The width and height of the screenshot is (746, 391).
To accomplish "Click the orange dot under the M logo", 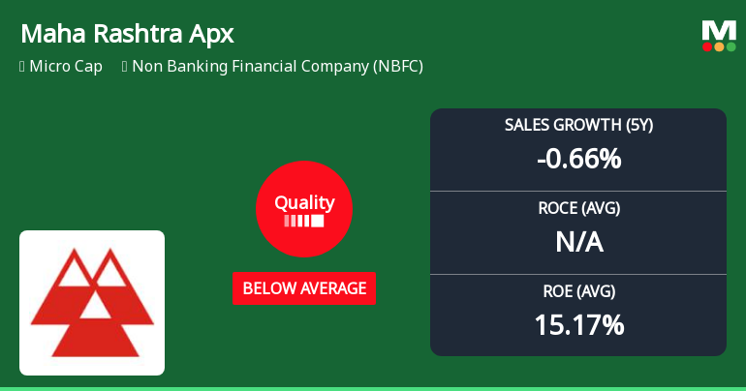I will pos(719,46).
